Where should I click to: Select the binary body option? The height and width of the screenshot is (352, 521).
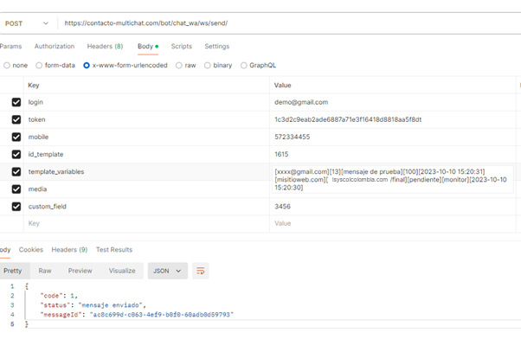pos(208,66)
